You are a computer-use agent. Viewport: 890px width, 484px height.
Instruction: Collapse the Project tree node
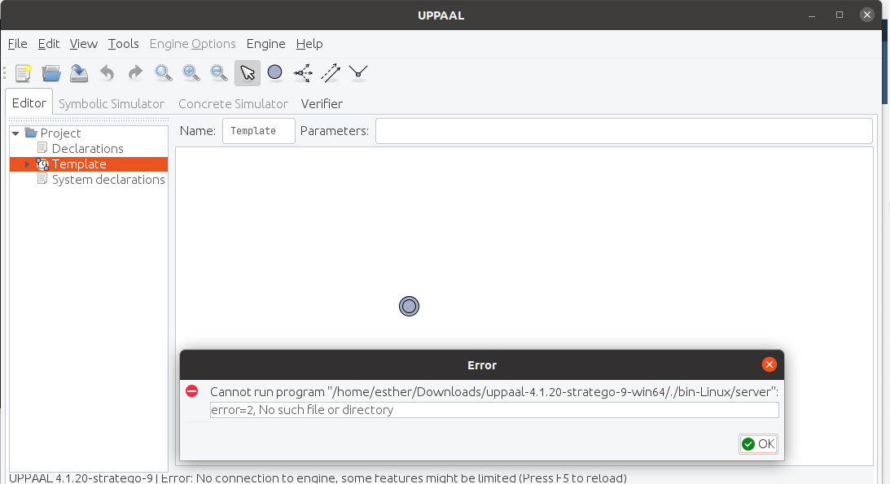coord(15,132)
